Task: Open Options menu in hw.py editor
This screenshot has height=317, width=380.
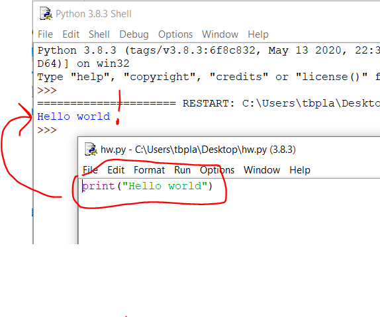Action: tap(217, 170)
